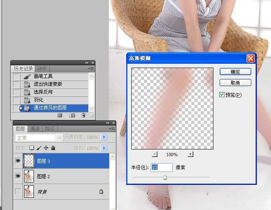
Task: Create new snapshot camera icon
Action: click(x=72, y=116)
